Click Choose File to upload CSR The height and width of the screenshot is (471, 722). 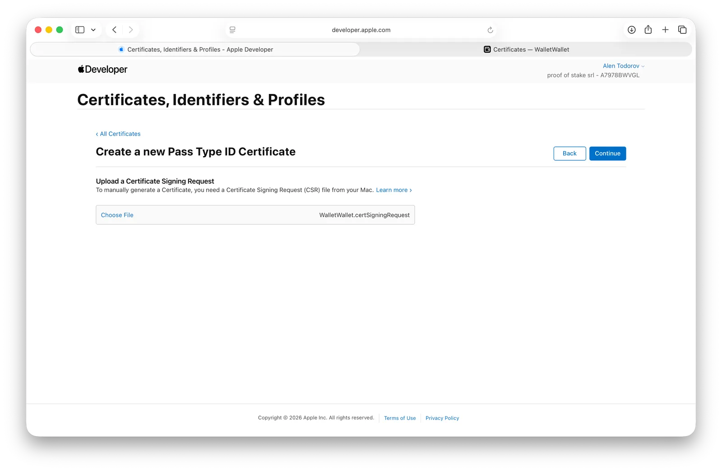[117, 215]
